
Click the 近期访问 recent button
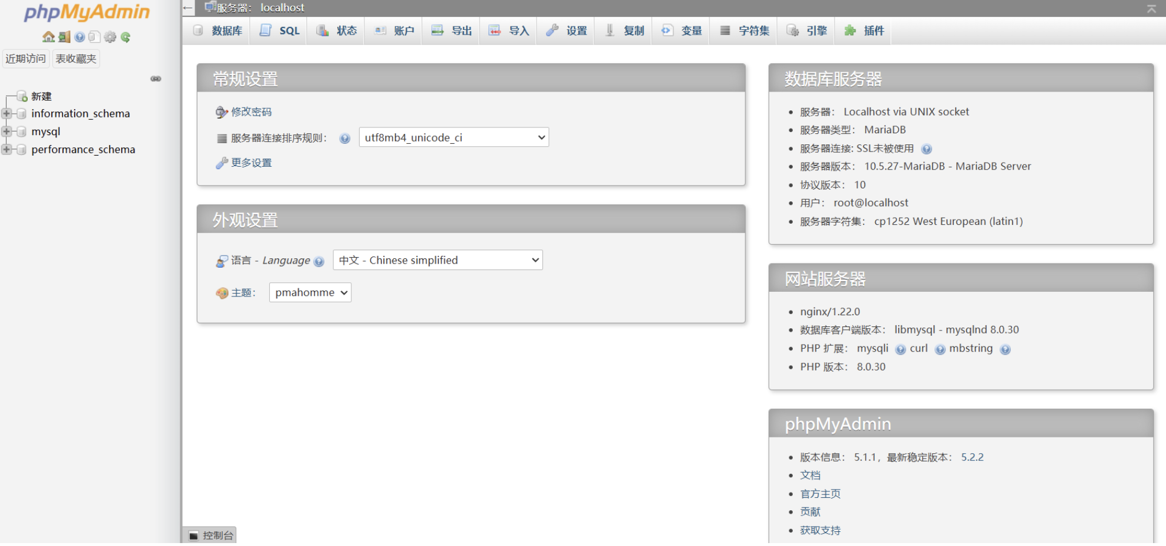(x=26, y=59)
